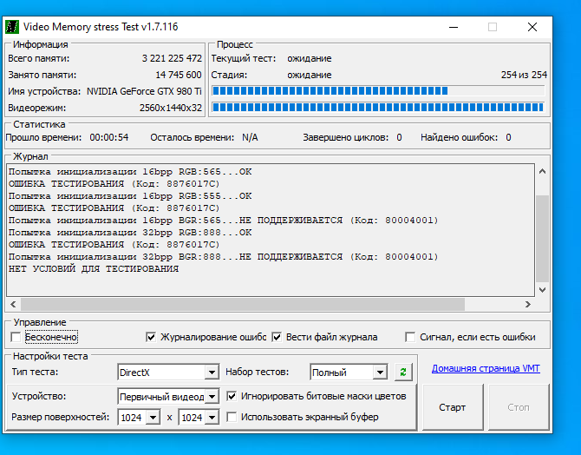Viewport: 581px width, 455px height.
Task: Open the Устройство device dropdown
Action: 211,397
